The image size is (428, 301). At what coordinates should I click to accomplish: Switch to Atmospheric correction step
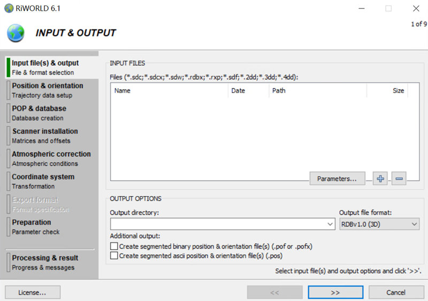point(51,158)
